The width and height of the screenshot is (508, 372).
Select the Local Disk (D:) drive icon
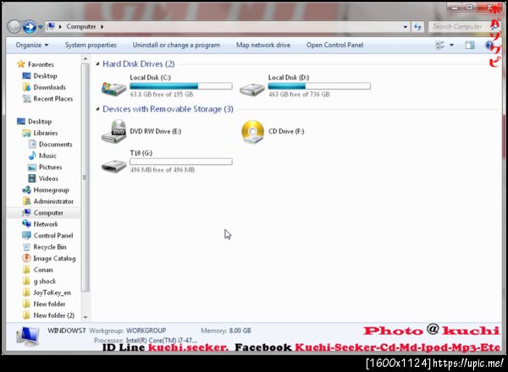click(252, 89)
